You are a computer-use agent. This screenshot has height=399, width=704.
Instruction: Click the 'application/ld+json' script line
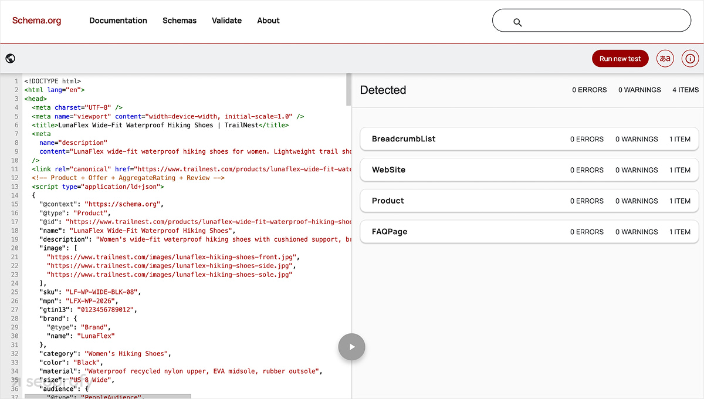coord(98,187)
